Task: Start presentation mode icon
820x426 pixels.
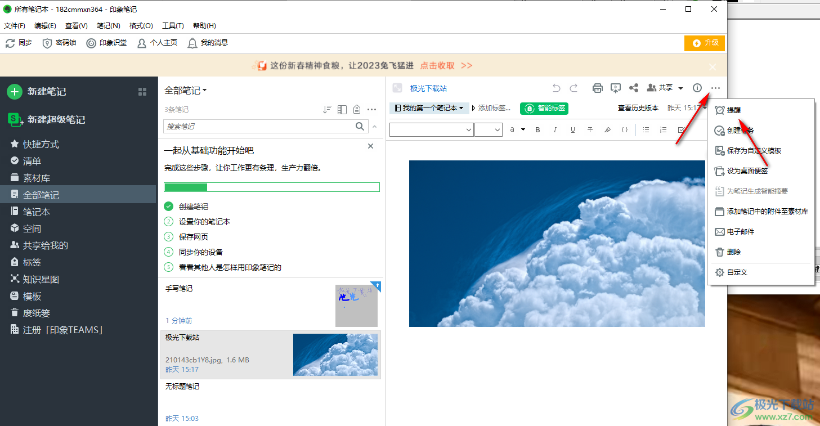Action: point(616,88)
